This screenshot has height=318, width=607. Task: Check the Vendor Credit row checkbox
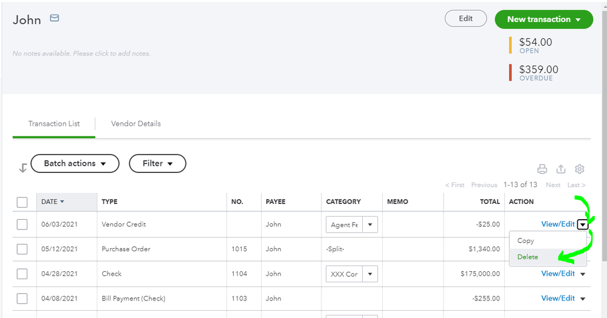tap(22, 225)
